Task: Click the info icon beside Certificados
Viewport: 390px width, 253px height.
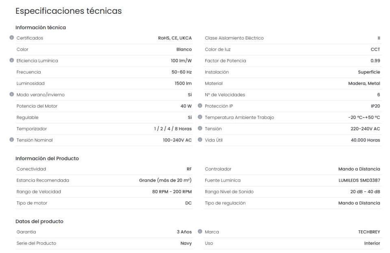Action: 12,37
